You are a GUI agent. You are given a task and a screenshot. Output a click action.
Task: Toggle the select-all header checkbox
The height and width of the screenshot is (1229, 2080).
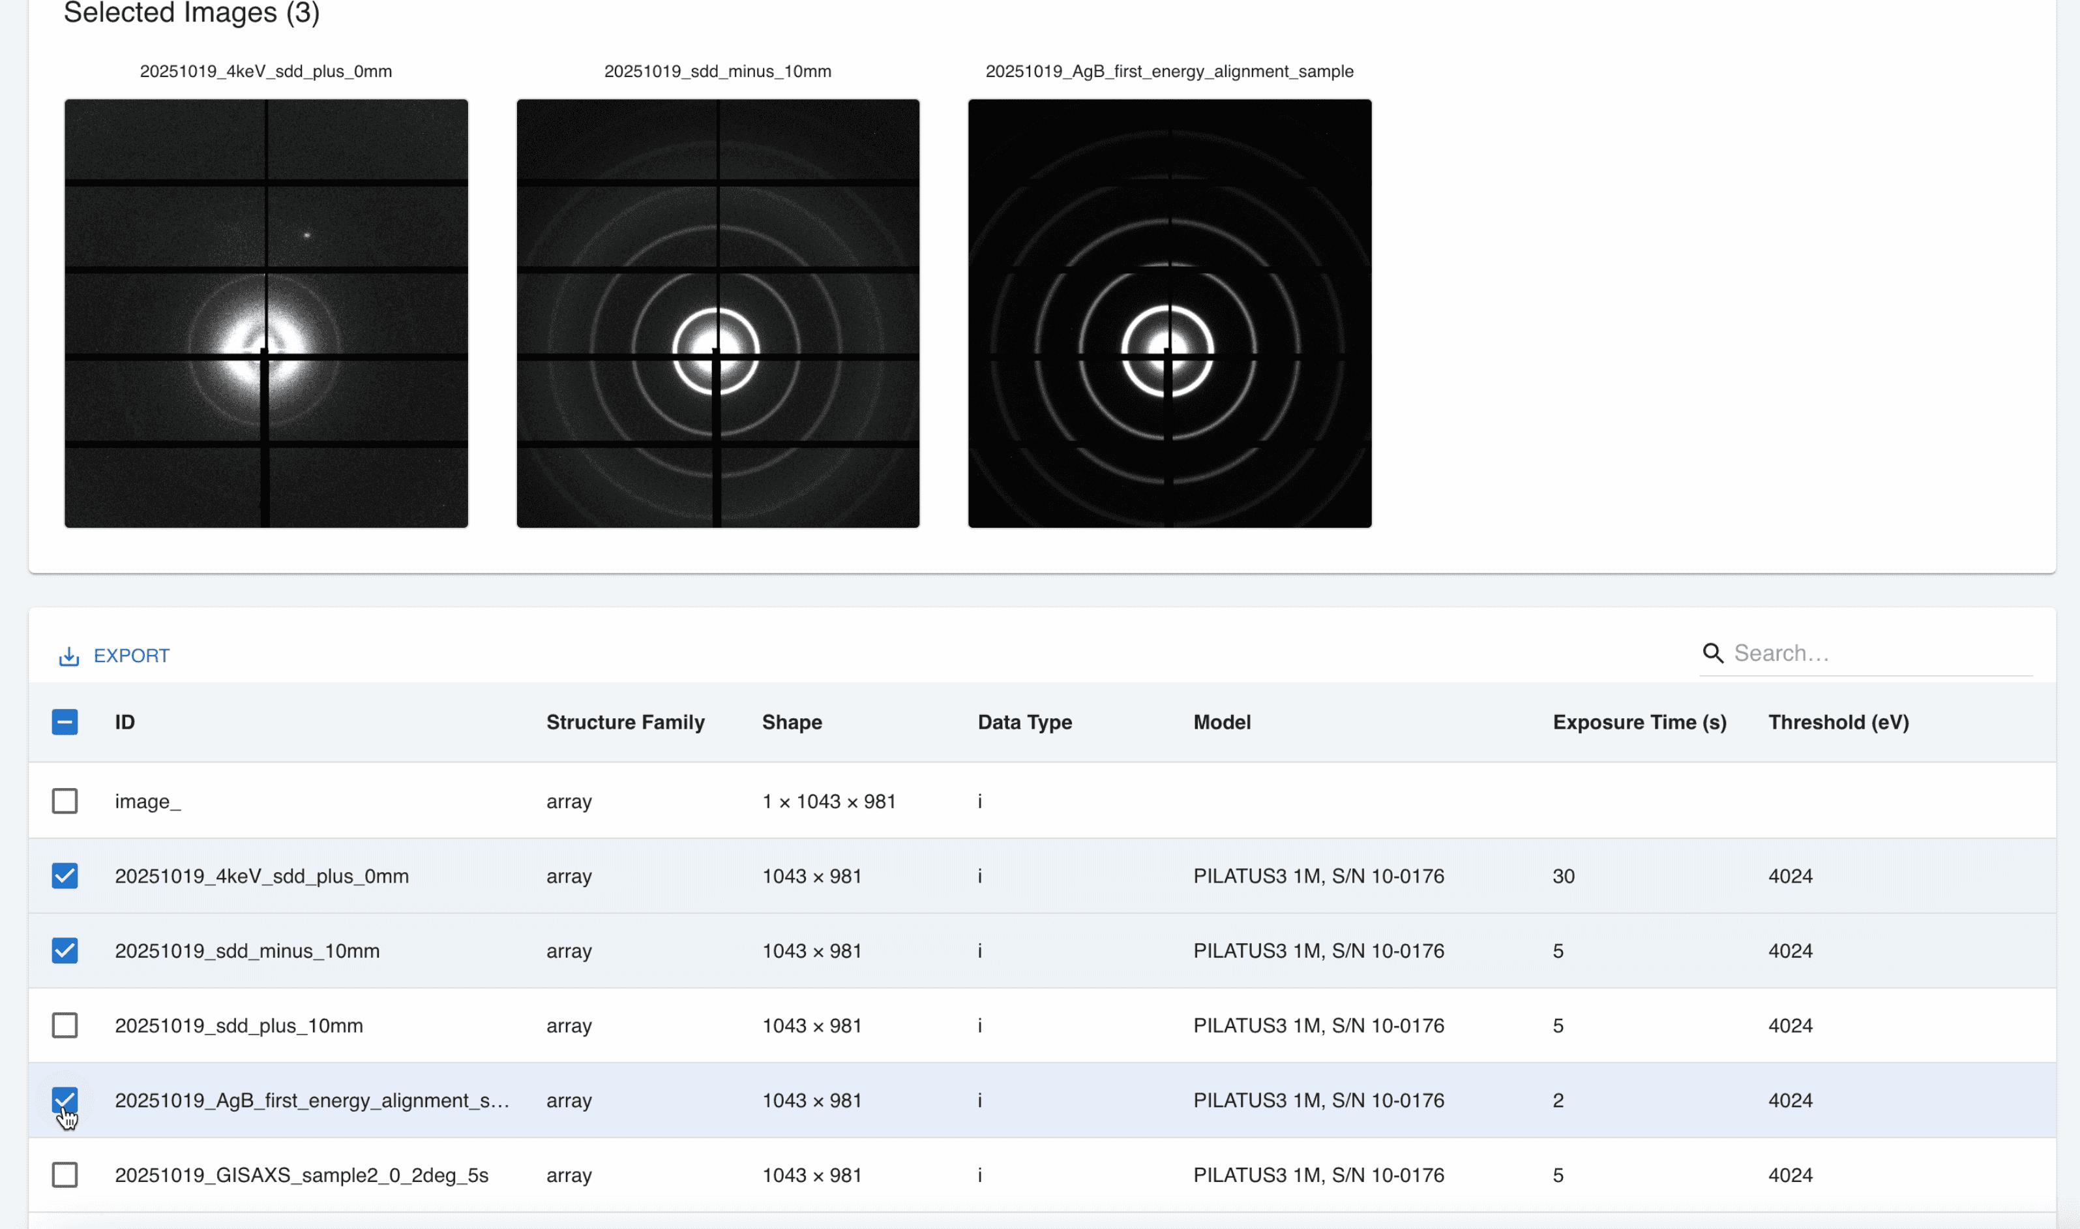tap(65, 722)
